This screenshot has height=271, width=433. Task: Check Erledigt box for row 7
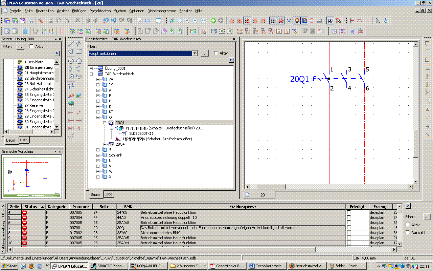tap(349, 228)
